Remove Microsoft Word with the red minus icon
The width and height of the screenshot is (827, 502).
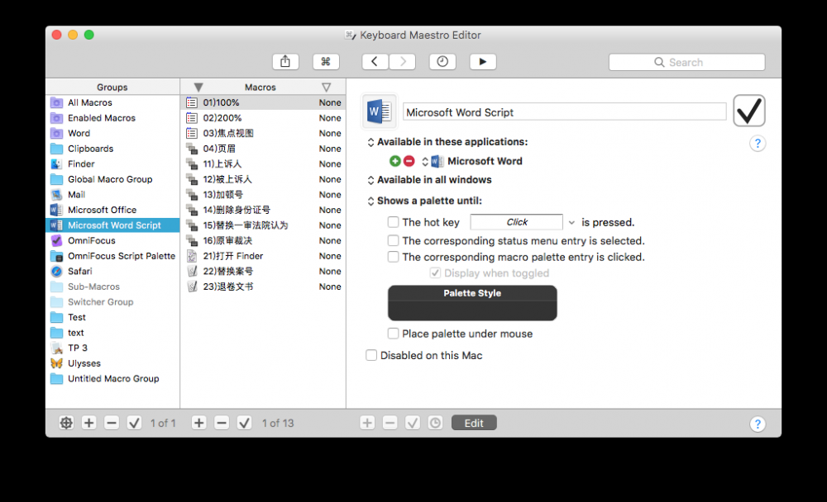coord(409,161)
